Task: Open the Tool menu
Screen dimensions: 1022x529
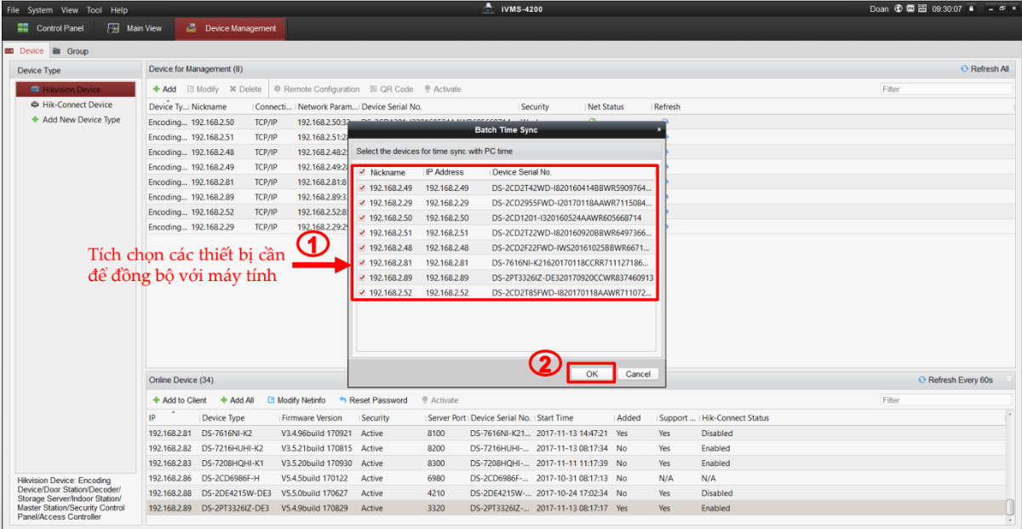Action: point(94,10)
